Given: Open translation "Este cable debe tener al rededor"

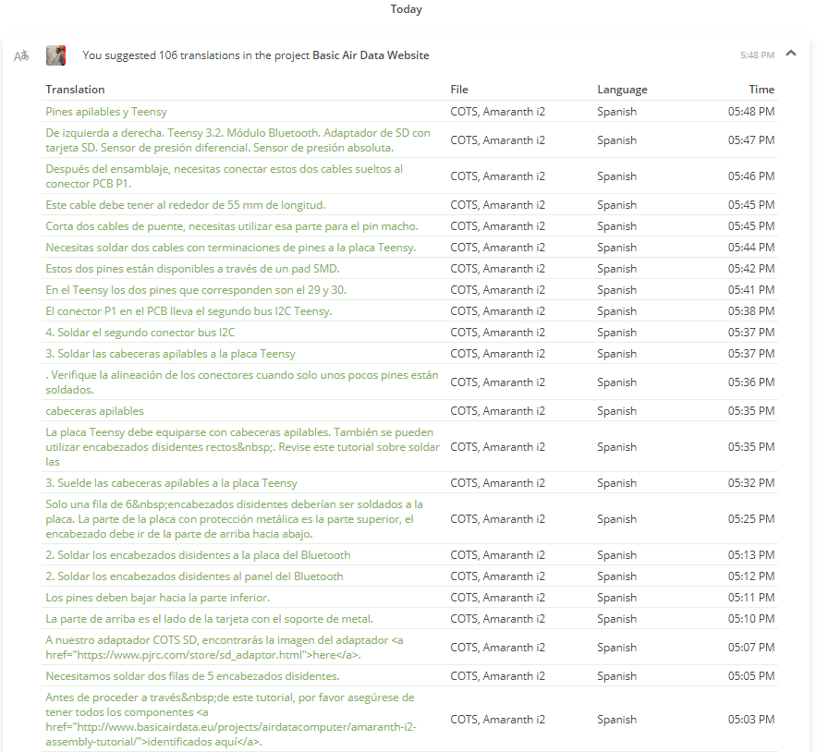Looking at the screenshot, I should (186, 204).
